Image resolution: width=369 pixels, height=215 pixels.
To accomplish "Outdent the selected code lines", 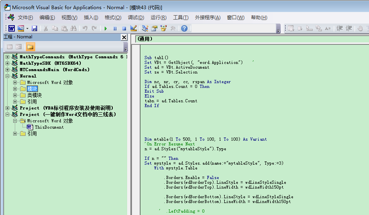I will 349,28.
